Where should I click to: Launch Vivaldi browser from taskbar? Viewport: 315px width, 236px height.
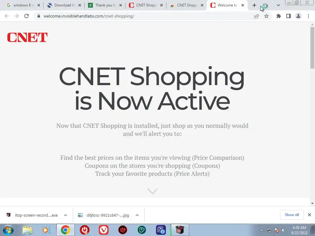coord(104,230)
